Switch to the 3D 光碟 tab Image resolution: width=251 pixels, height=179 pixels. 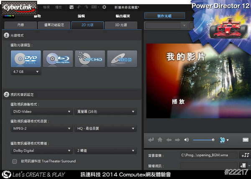click(121, 25)
